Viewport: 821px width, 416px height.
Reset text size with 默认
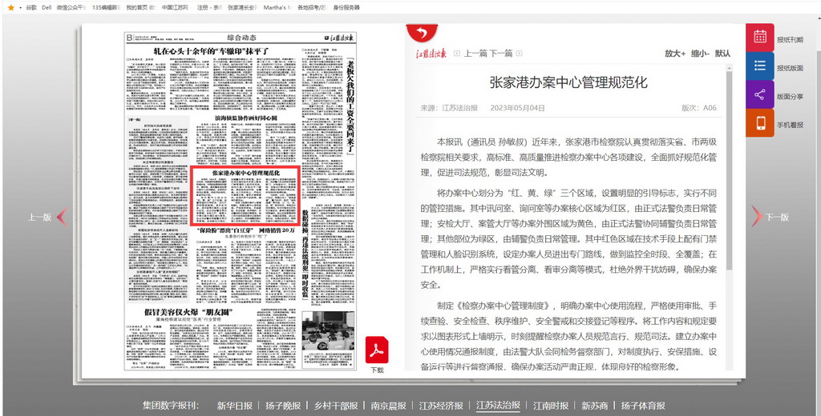tap(722, 54)
